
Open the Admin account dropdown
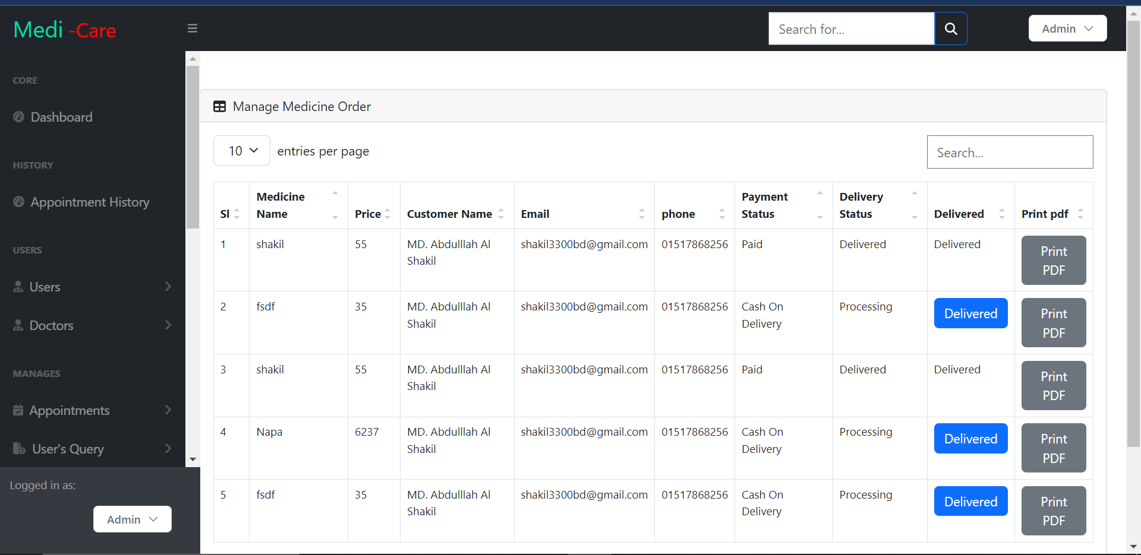[x=1067, y=28]
